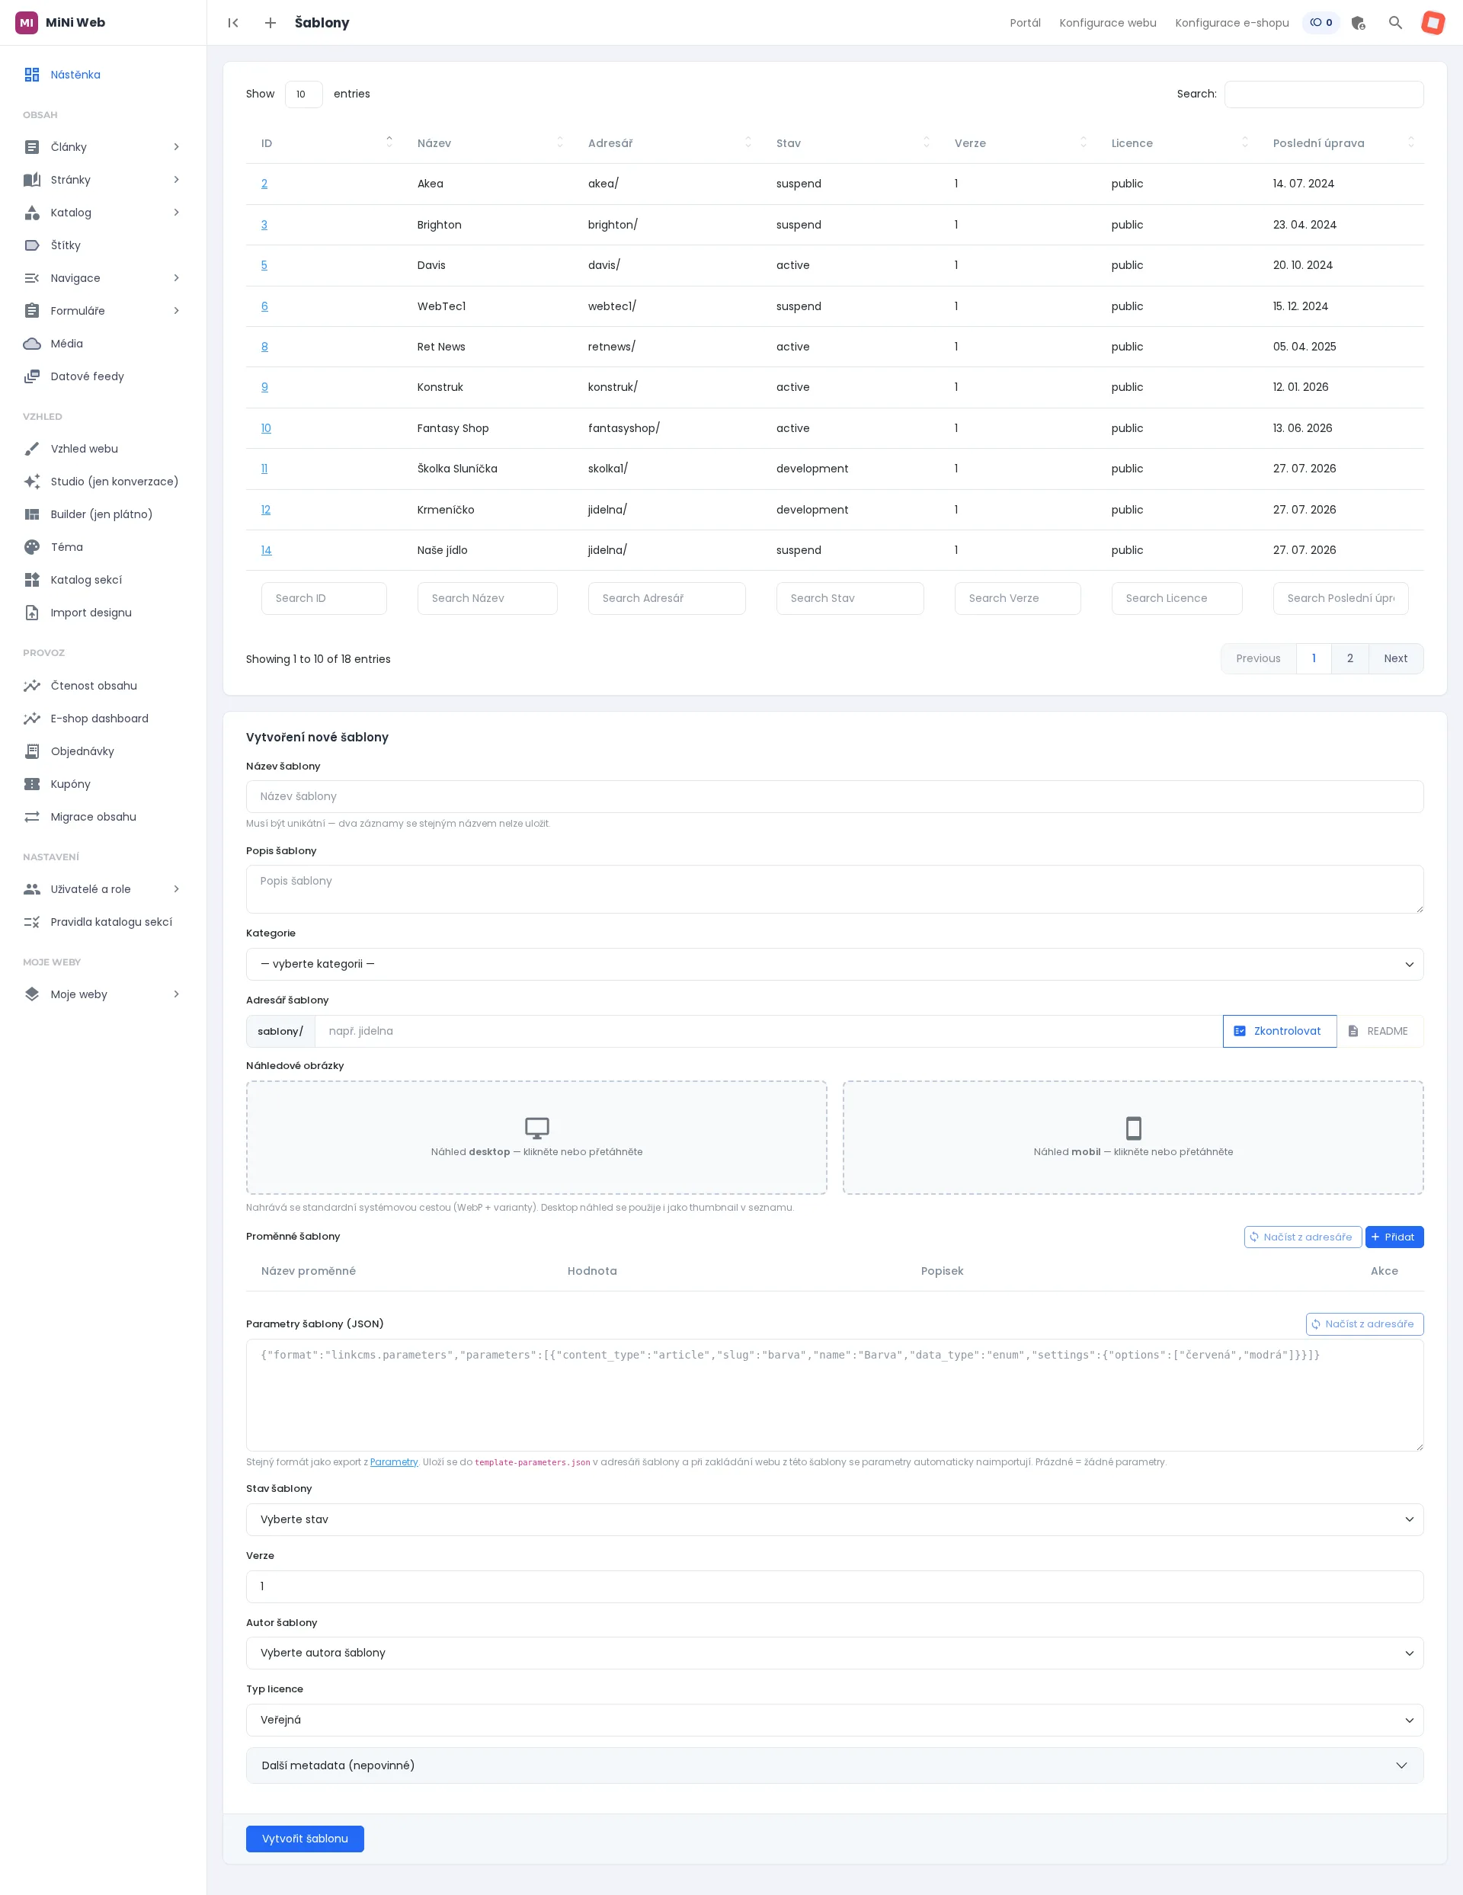Expand the Články submenu
Image resolution: width=1463 pixels, height=1895 pixels.
click(x=176, y=146)
